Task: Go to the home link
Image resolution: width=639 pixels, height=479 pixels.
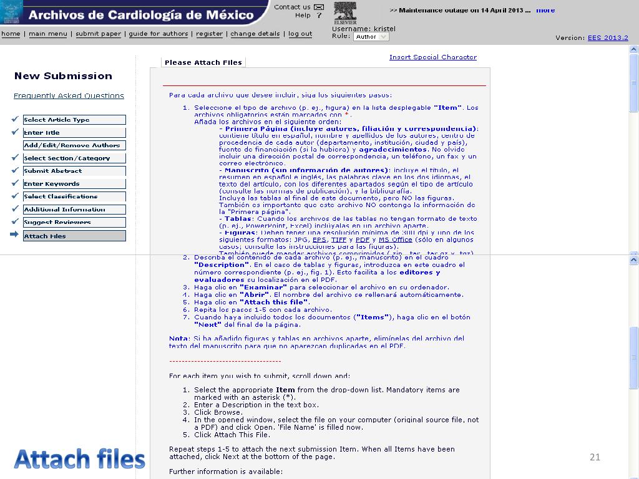Action: pyautogui.click(x=11, y=34)
